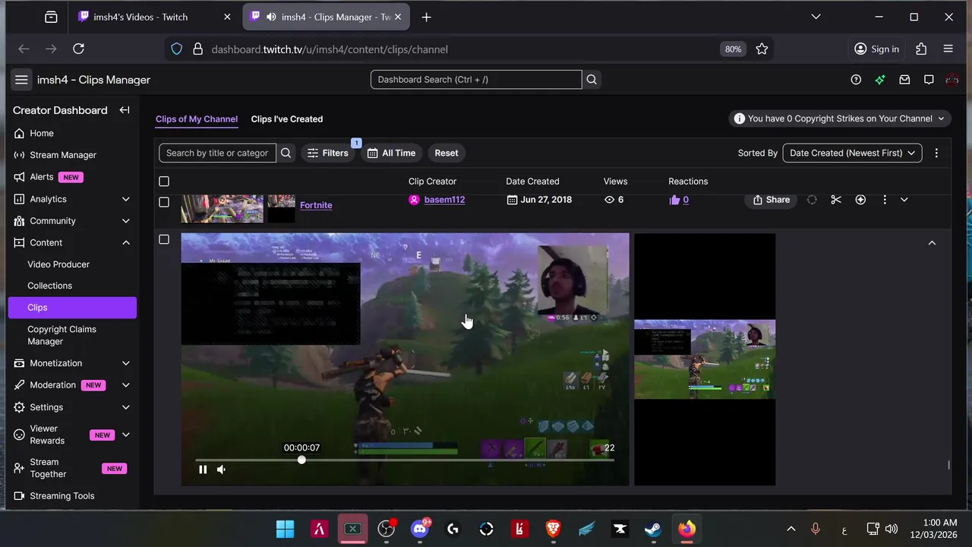The width and height of the screenshot is (972, 547).
Task: Open the Firefox application menu
Action: (948, 49)
